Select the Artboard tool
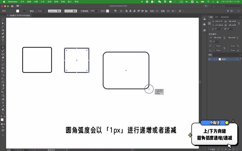Screen dimensions: 242x151 (3, 103)
